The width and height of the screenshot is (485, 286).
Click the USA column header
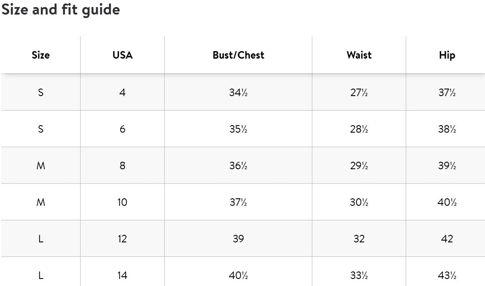coord(122,55)
